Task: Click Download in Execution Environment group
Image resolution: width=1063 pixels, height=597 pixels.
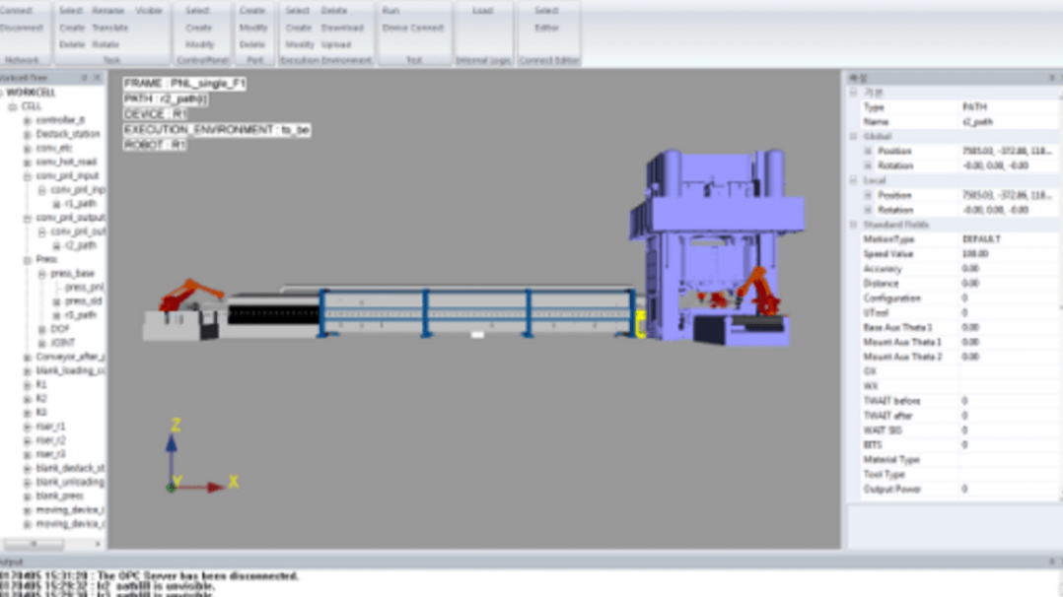Action: coord(342,28)
